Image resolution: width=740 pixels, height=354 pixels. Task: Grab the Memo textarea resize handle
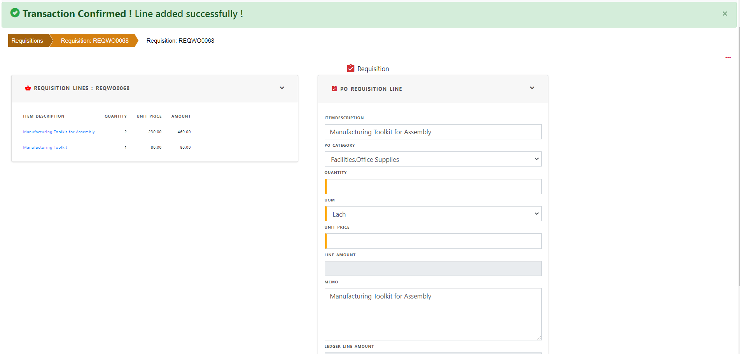(x=539, y=338)
